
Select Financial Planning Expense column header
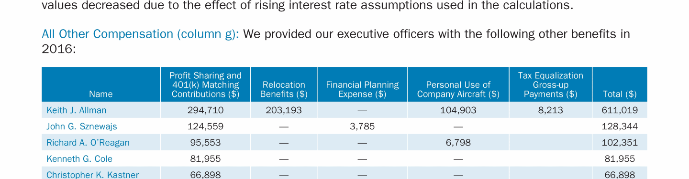tap(362, 89)
